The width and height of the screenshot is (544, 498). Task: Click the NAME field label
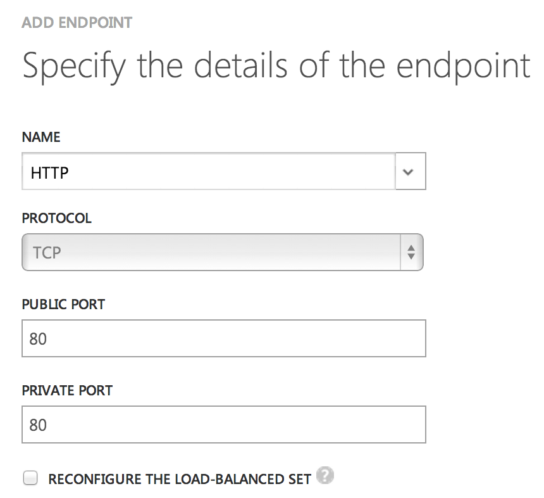pyautogui.click(x=41, y=137)
